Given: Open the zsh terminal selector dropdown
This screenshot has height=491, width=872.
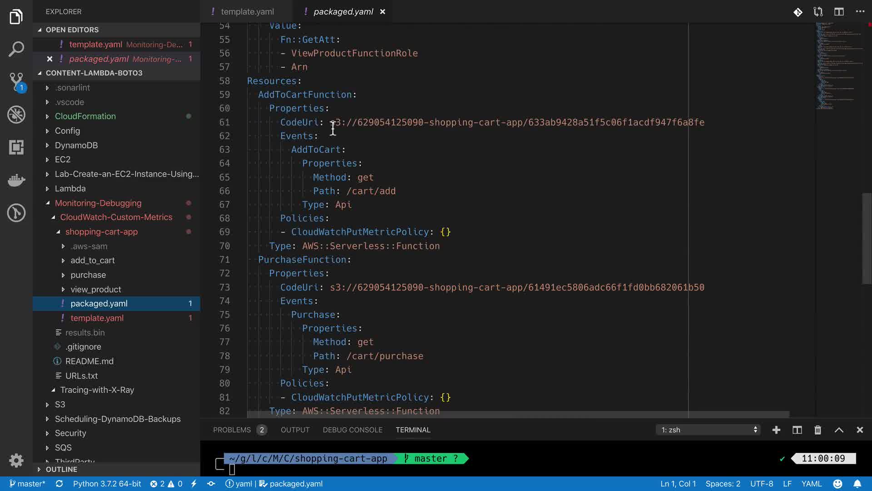Looking at the screenshot, I should [708, 430].
